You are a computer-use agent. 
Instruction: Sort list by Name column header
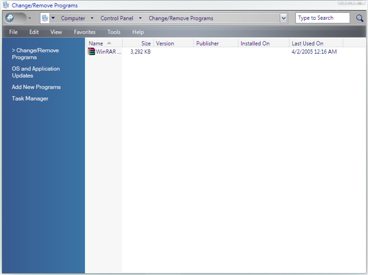tap(104, 43)
